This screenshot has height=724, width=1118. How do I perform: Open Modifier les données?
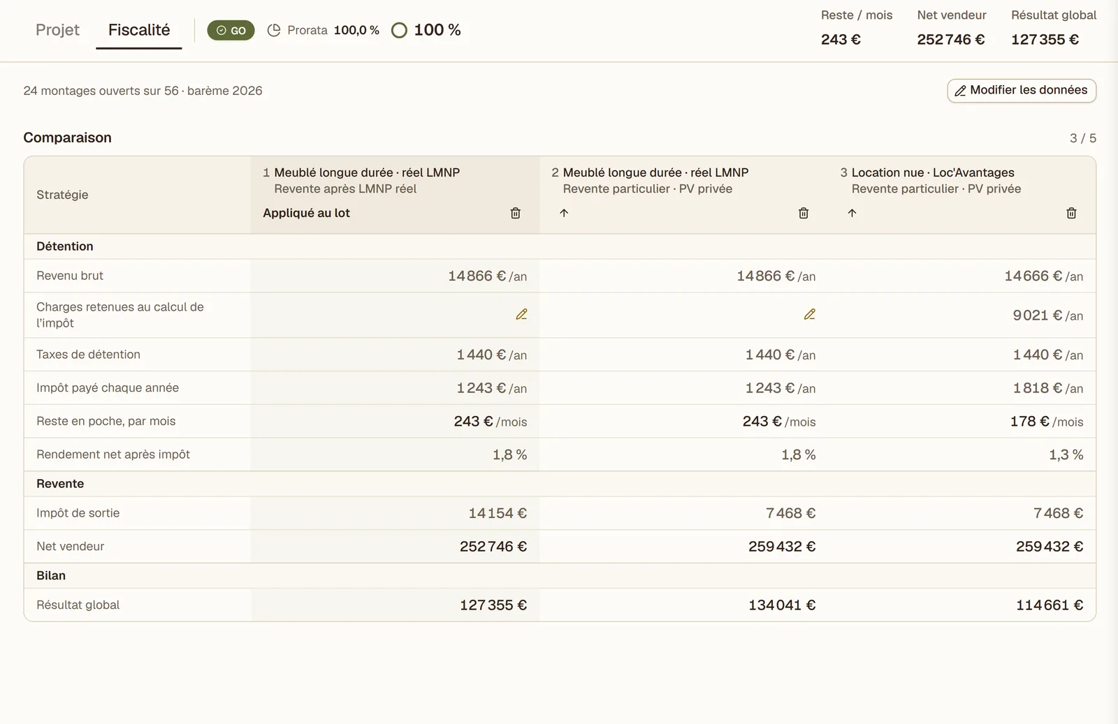point(1022,90)
